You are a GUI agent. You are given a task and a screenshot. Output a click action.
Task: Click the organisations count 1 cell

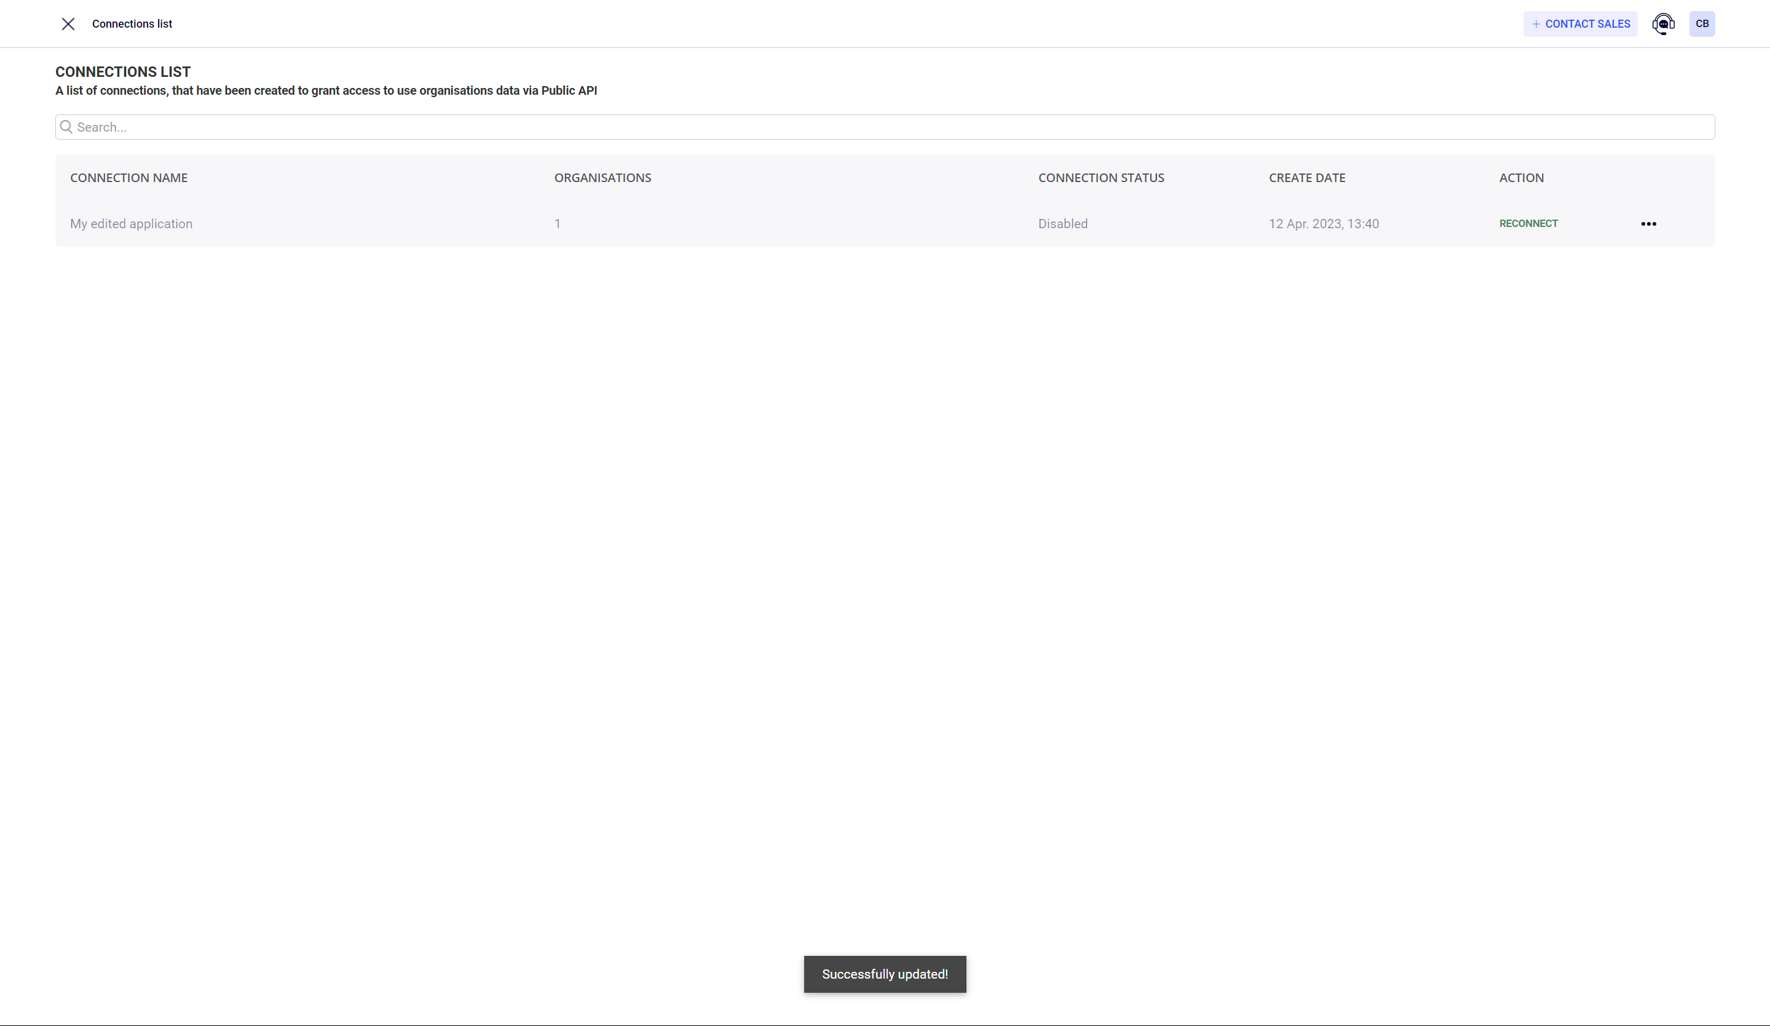(x=557, y=223)
